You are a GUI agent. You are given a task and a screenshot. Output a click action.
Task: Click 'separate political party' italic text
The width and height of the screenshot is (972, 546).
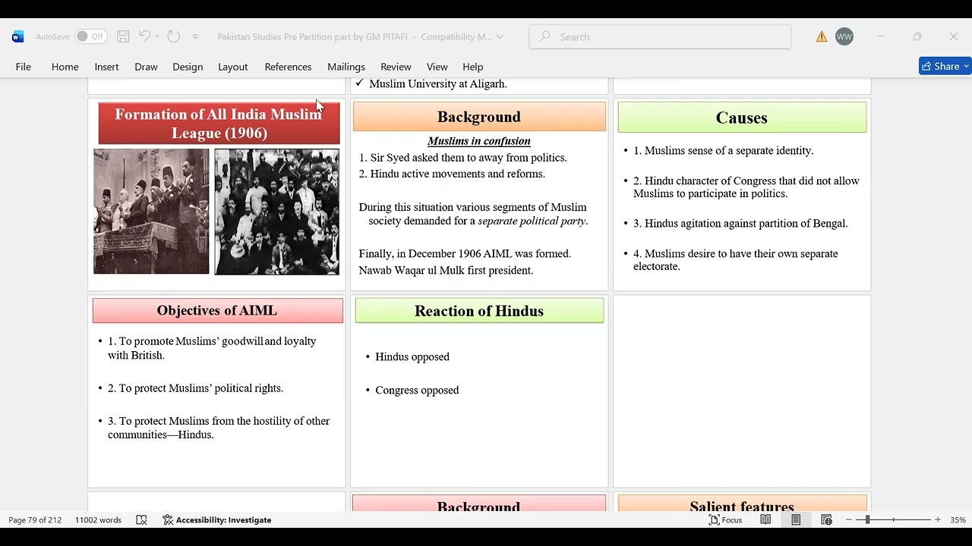pyautogui.click(x=532, y=221)
